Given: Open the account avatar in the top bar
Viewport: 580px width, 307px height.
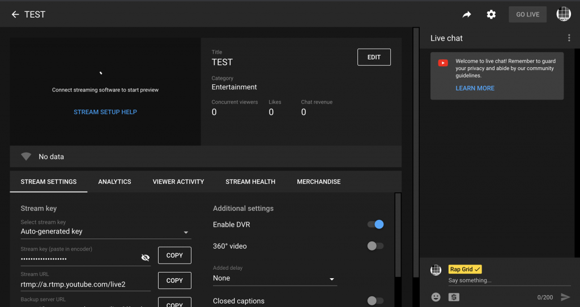Looking at the screenshot, I should [x=564, y=14].
